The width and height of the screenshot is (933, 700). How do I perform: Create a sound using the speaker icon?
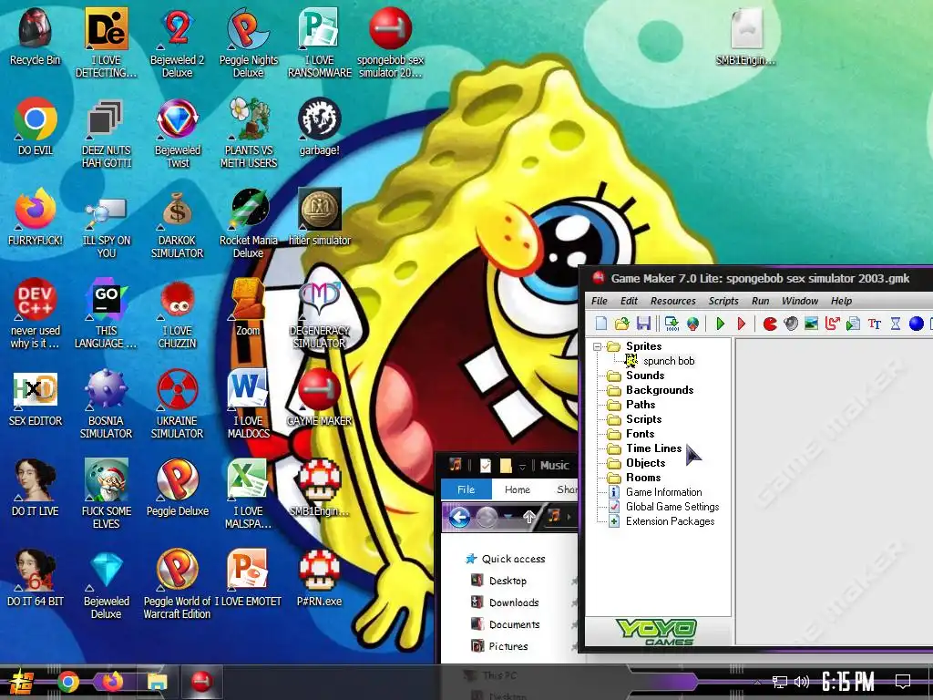(x=791, y=324)
